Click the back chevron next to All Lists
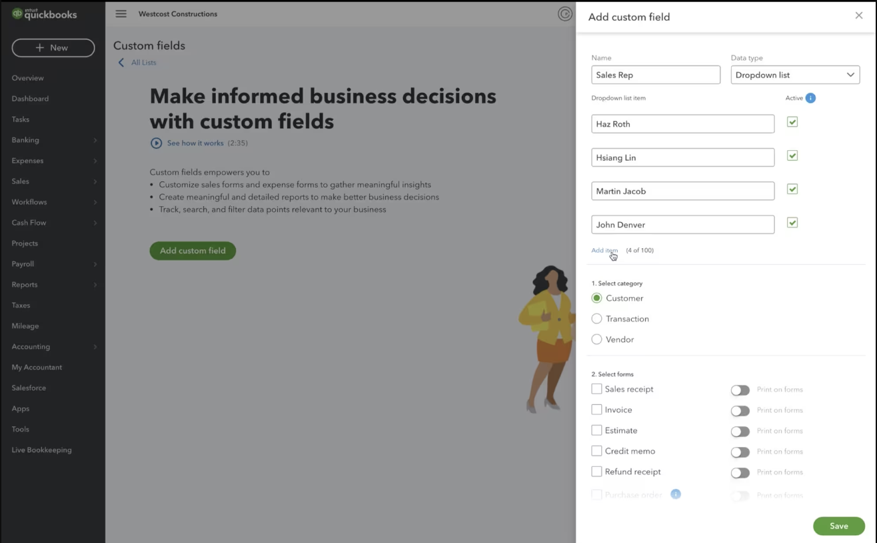 (x=121, y=63)
